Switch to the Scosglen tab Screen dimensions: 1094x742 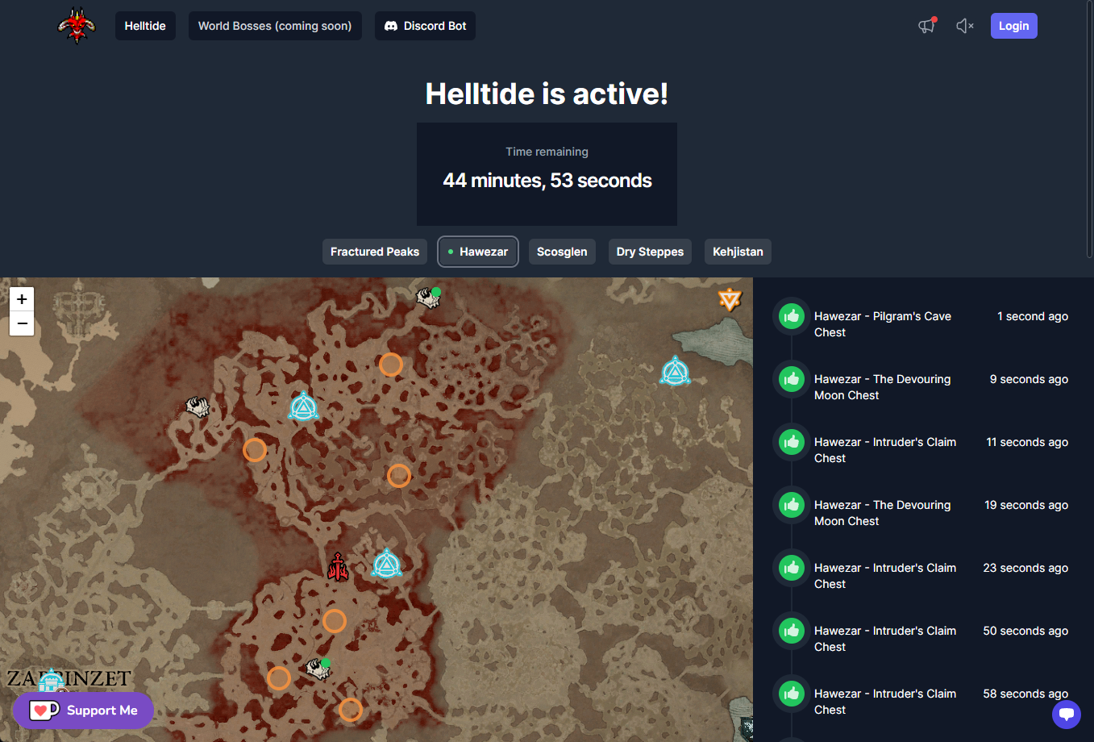tap(562, 252)
